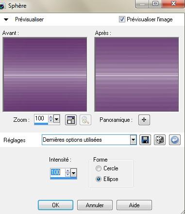
Task: Click the fit preview to window icon
Action: (x=71, y=120)
